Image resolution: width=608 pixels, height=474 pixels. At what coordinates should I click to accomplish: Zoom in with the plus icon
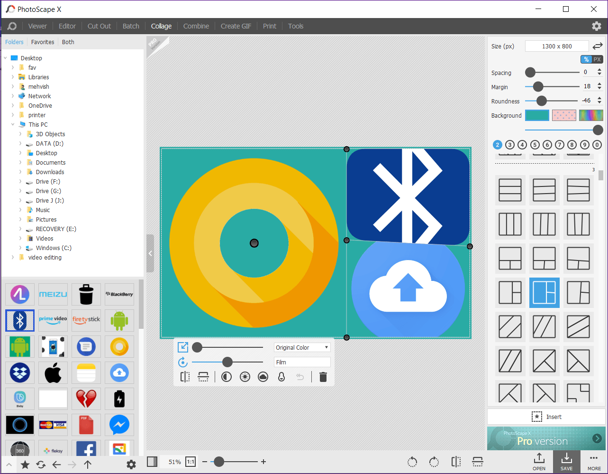click(x=263, y=462)
